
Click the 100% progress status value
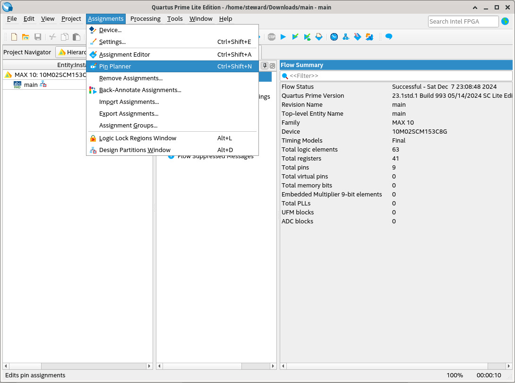coord(455,375)
